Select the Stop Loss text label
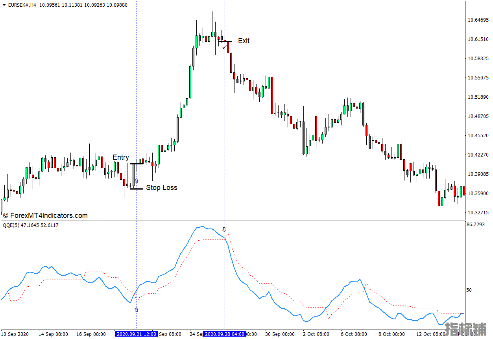The image size is (493, 339). click(x=161, y=188)
